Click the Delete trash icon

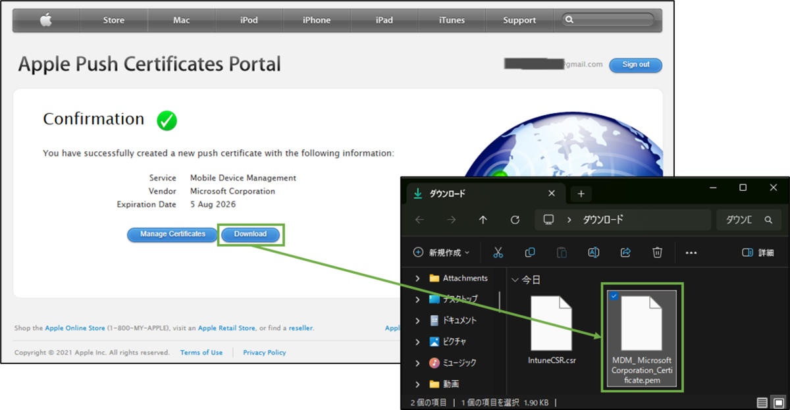coord(657,253)
